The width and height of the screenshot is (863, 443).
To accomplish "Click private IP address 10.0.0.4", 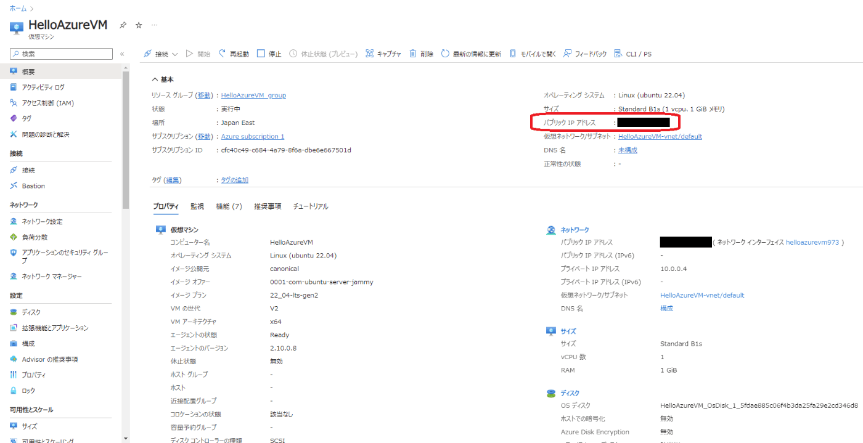I will coord(673,269).
